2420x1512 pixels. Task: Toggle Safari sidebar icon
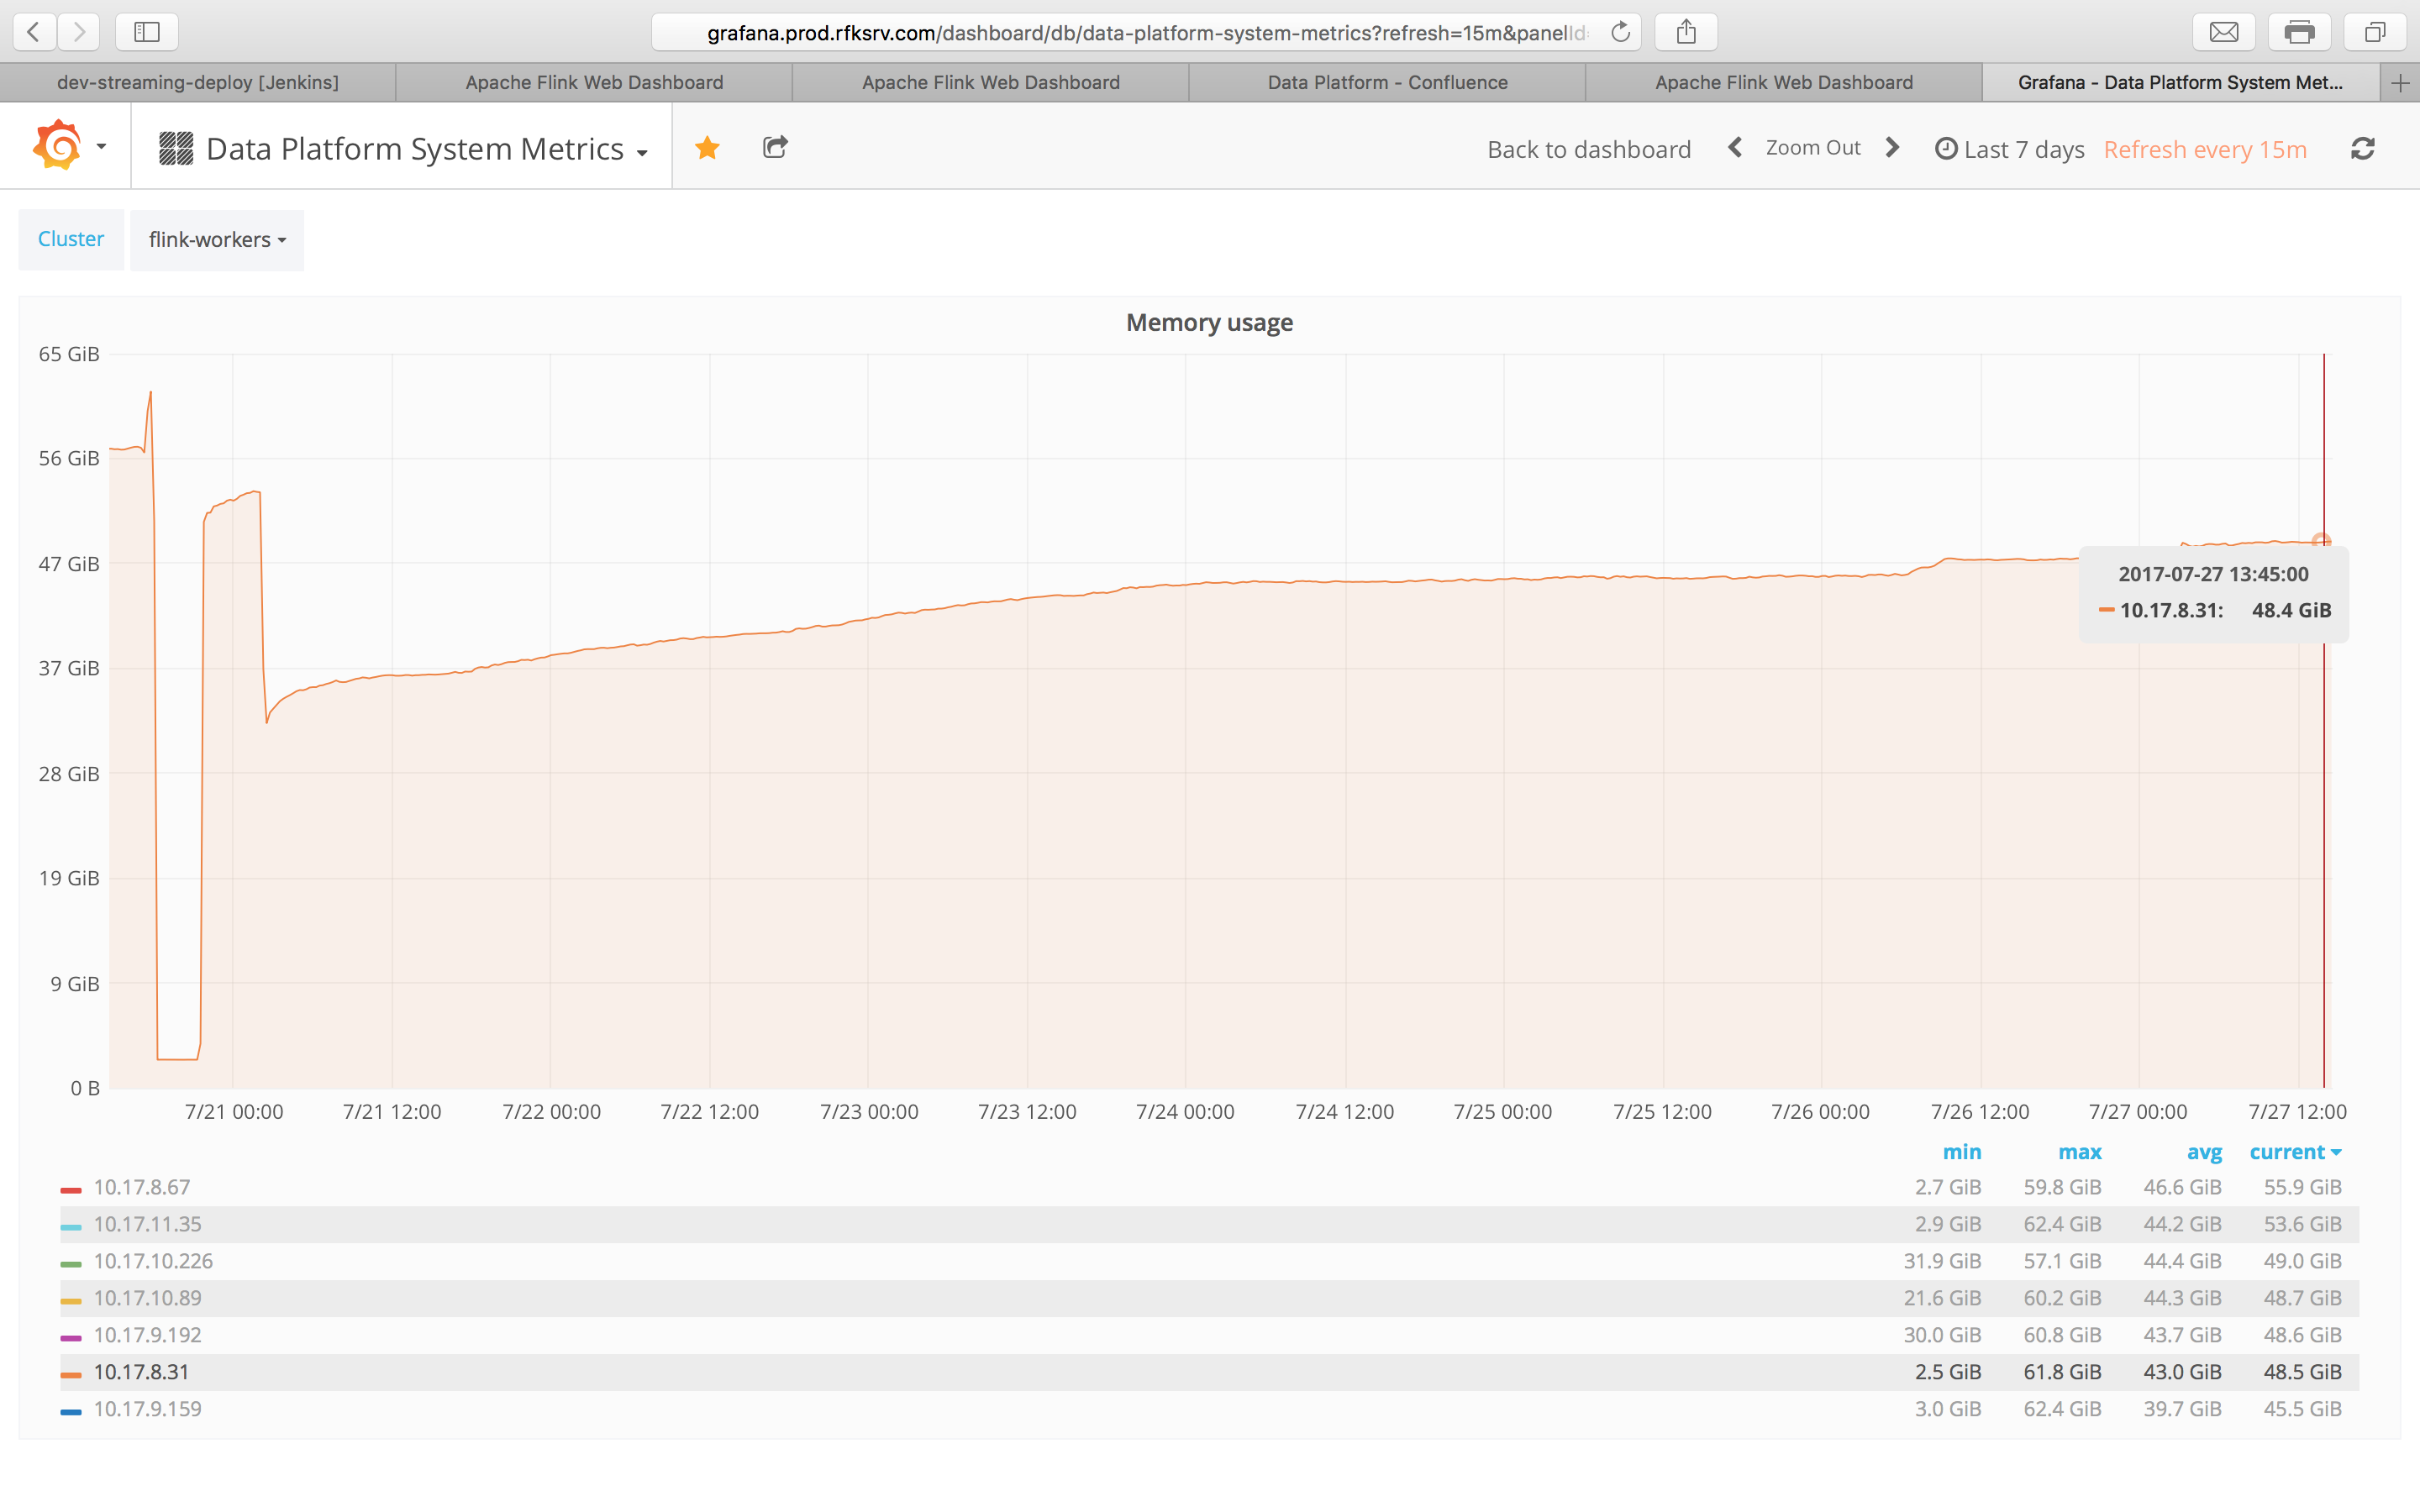pyautogui.click(x=147, y=32)
